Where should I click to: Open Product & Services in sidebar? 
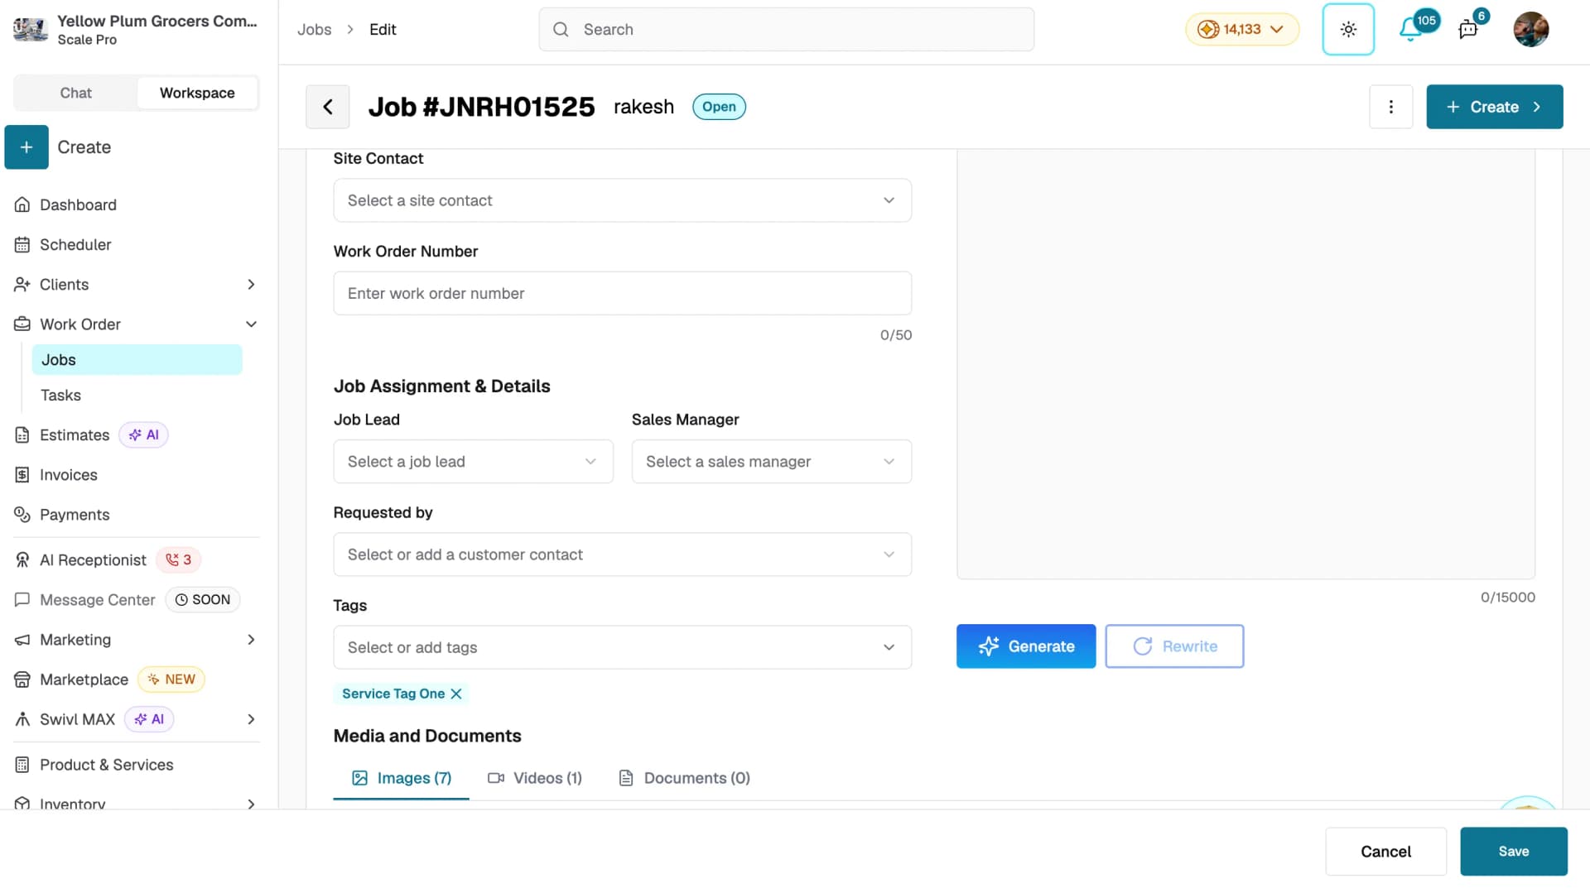(107, 765)
